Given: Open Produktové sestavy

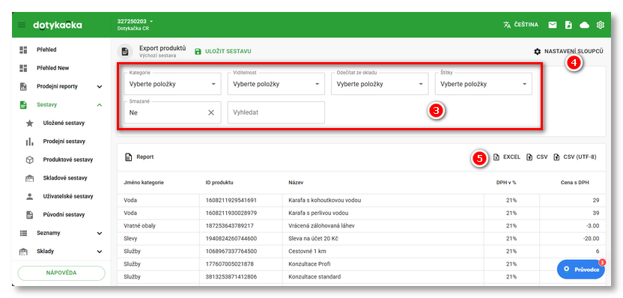Looking at the screenshot, I should click(68, 159).
